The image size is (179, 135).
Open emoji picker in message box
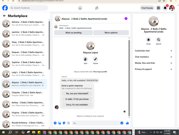pos(122,123)
